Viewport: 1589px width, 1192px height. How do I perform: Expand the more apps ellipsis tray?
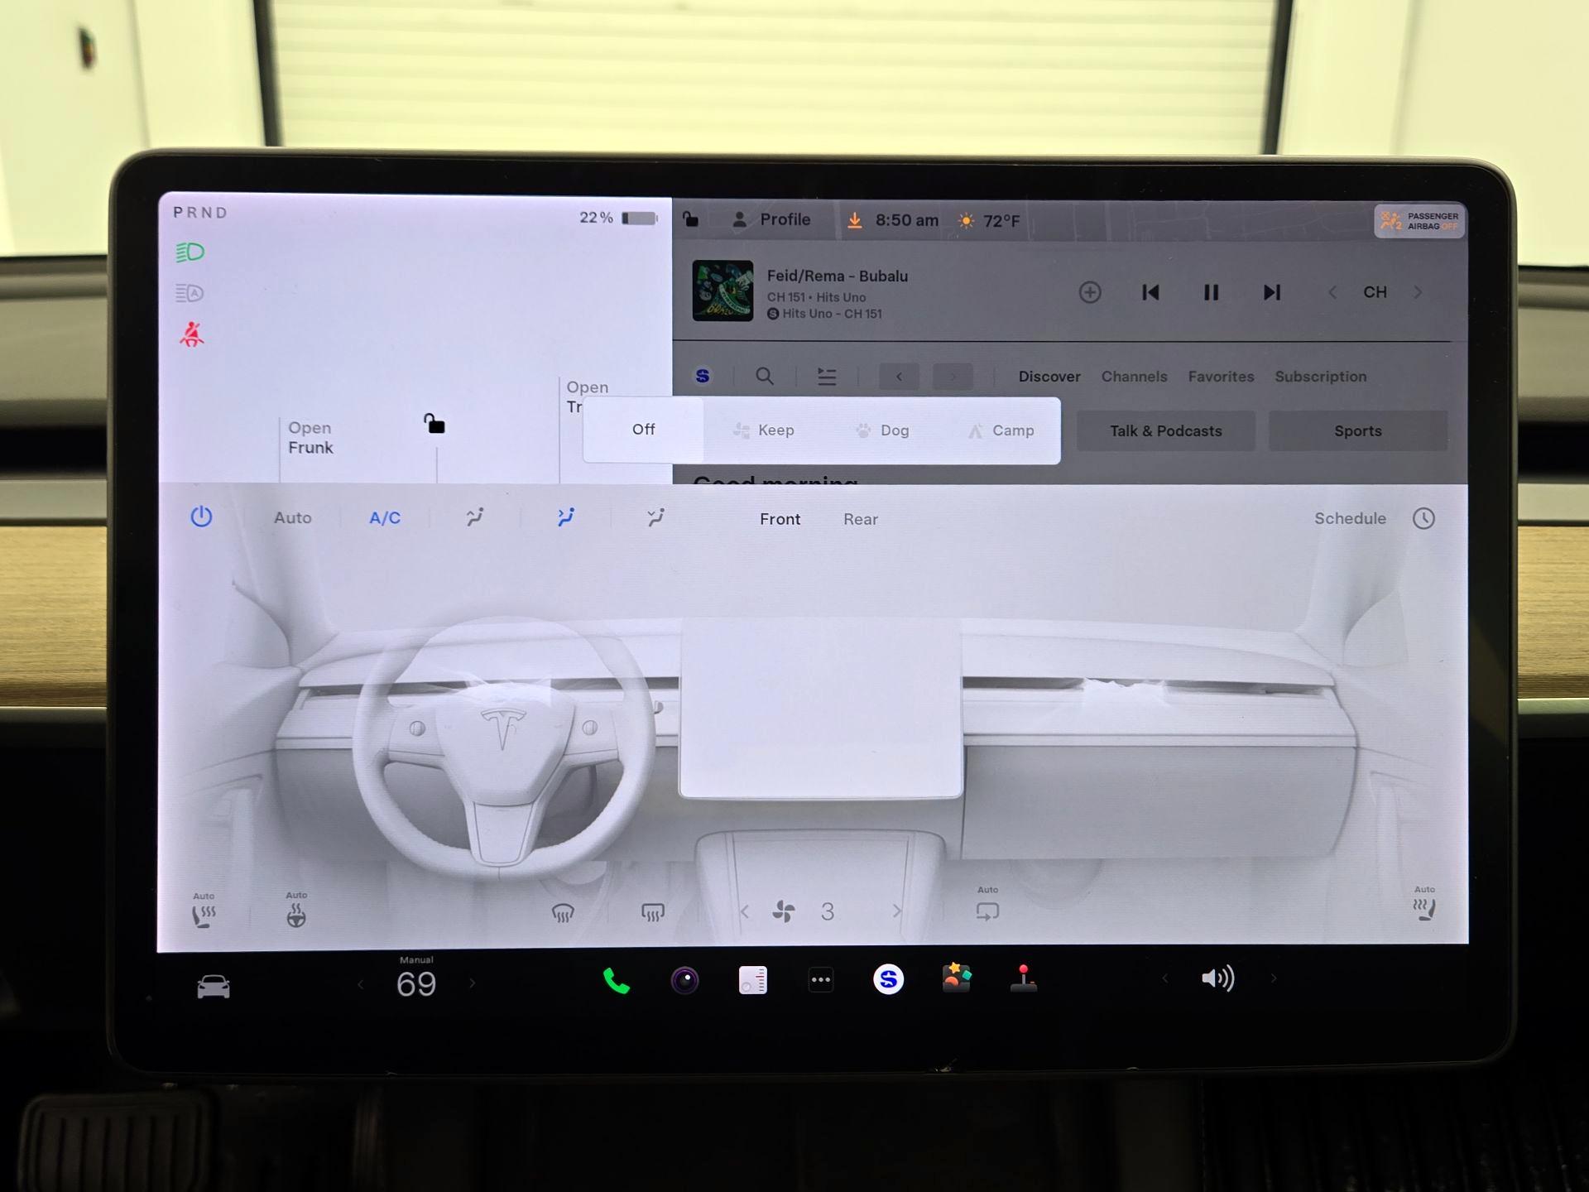coord(820,979)
